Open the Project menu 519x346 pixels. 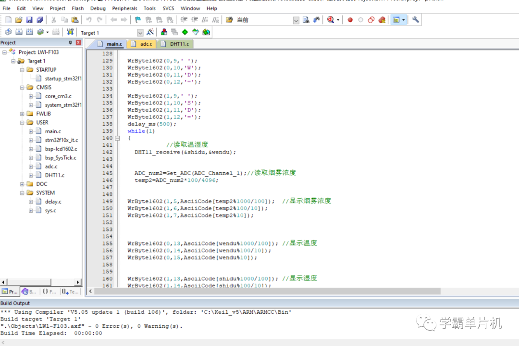tap(58, 8)
